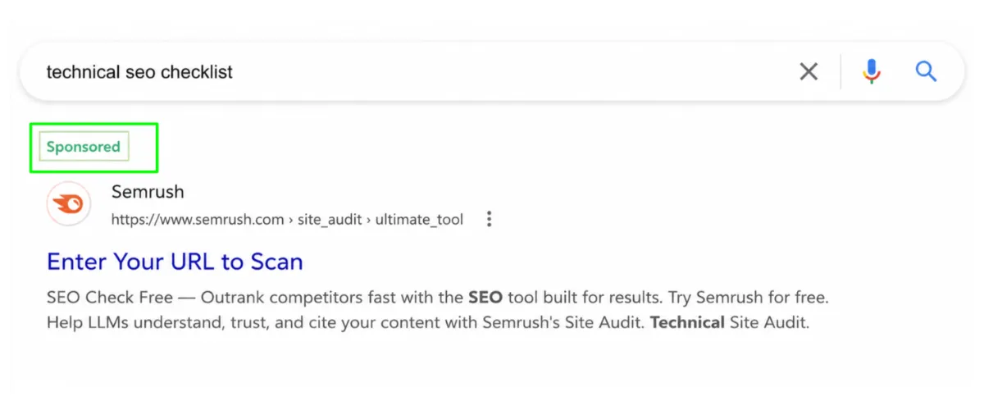Clear the search query with the X icon
The image size is (984, 410).
(809, 72)
